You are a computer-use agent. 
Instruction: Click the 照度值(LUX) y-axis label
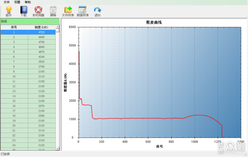click(x=65, y=83)
